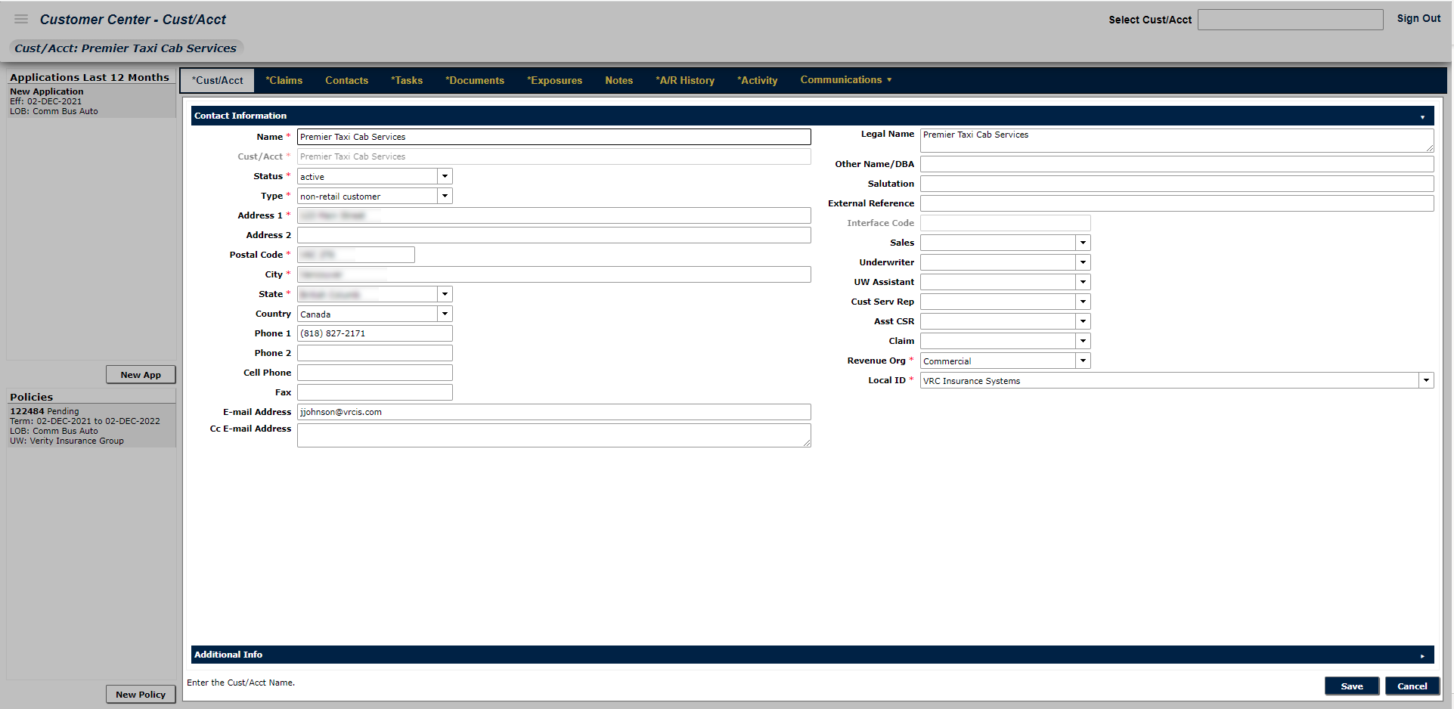Expand the Additional Info section
This screenshot has width=1454, height=709.
coord(1421,655)
